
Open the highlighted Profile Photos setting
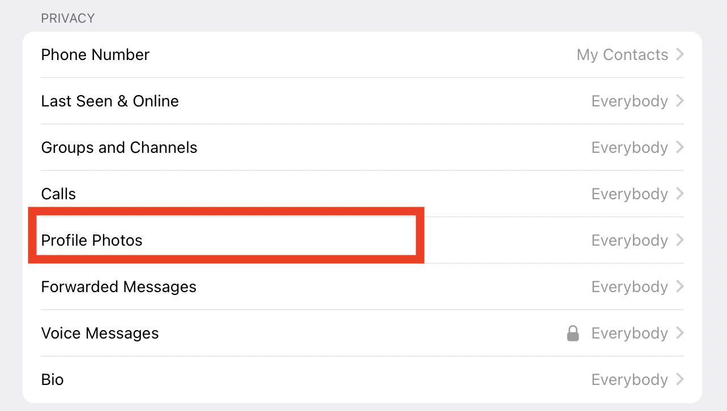362,241
